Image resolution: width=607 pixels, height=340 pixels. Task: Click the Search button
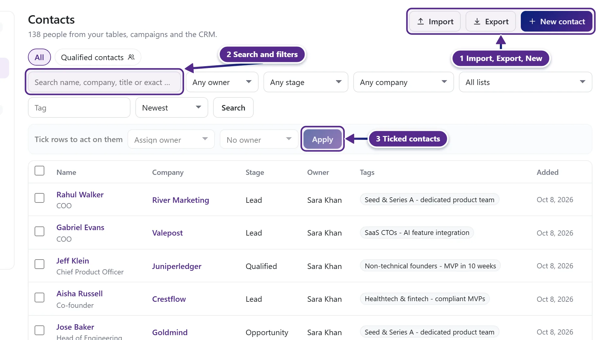233,107
